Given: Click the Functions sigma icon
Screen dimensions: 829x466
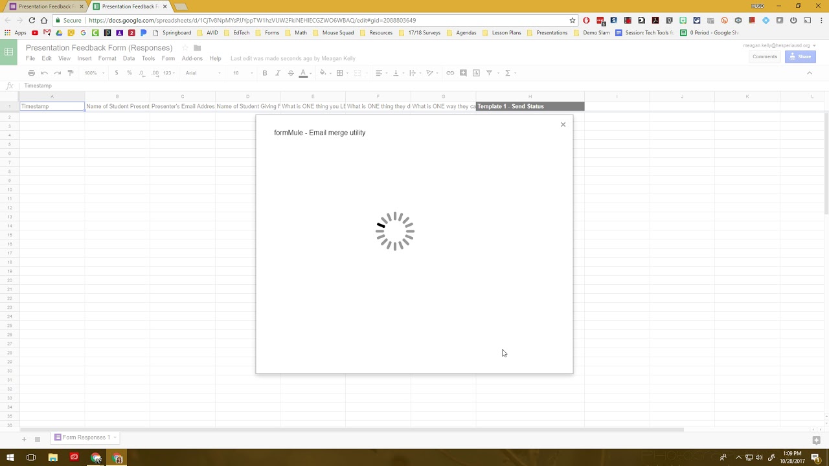Looking at the screenshot, I should (x=509, y=72).
